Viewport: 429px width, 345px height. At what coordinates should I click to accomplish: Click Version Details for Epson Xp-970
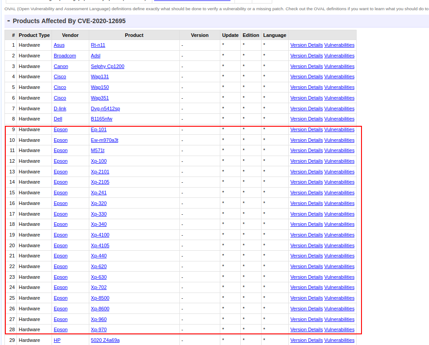pyautogui.click(x=306, y=330)
